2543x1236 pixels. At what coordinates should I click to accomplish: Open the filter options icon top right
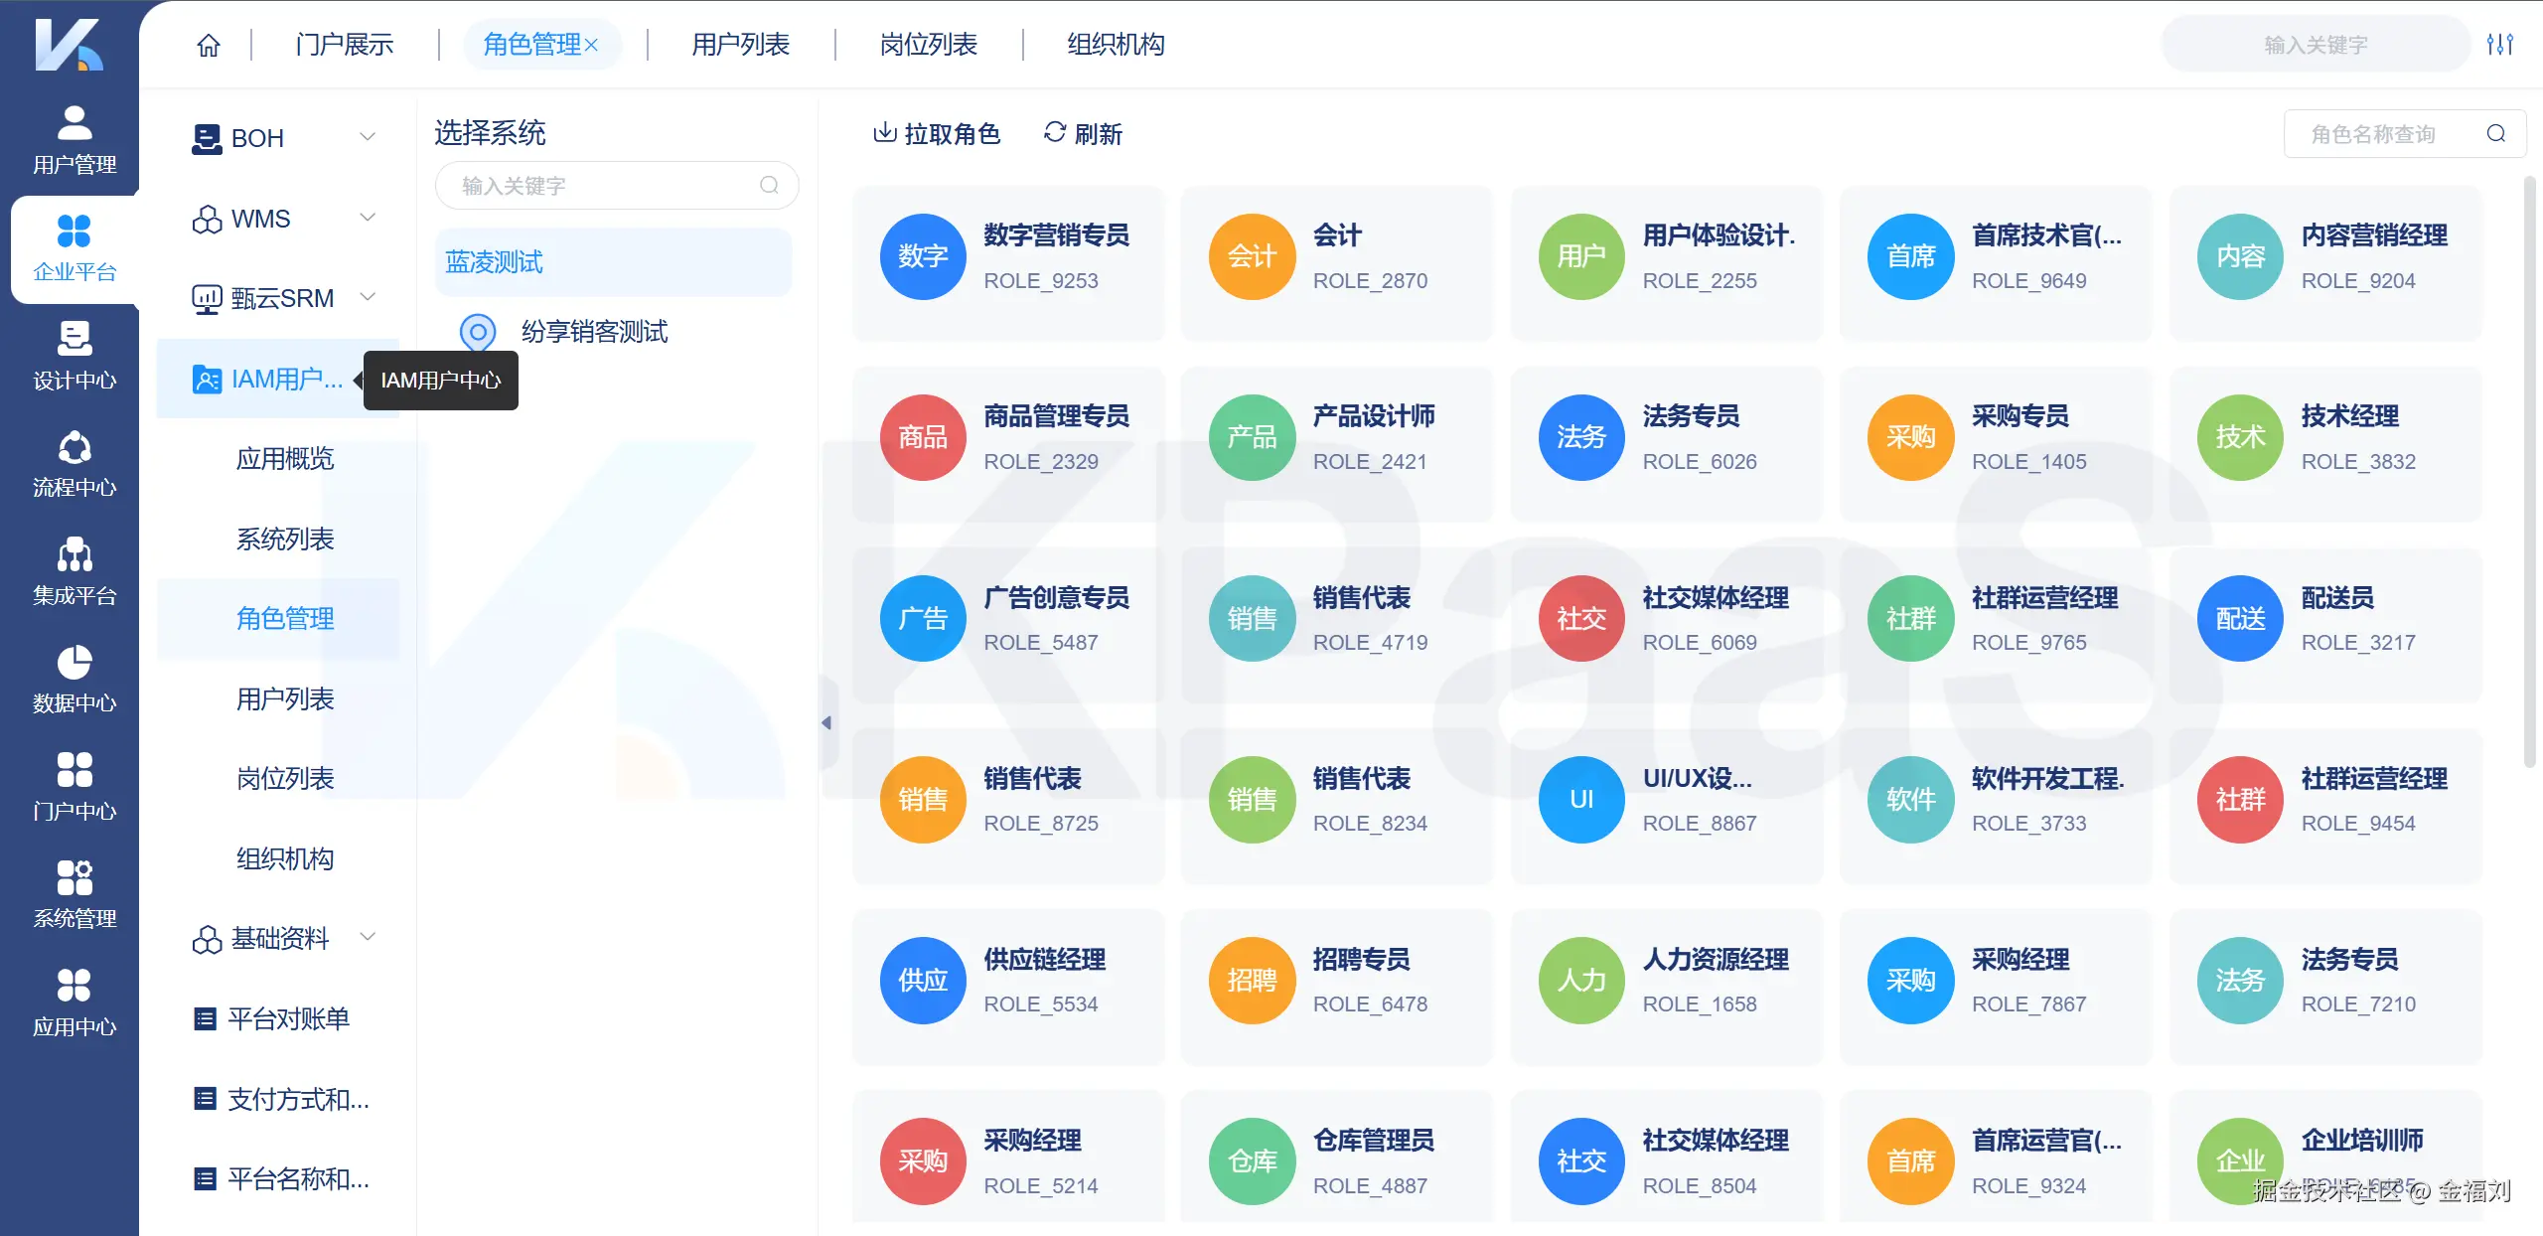2504,44
